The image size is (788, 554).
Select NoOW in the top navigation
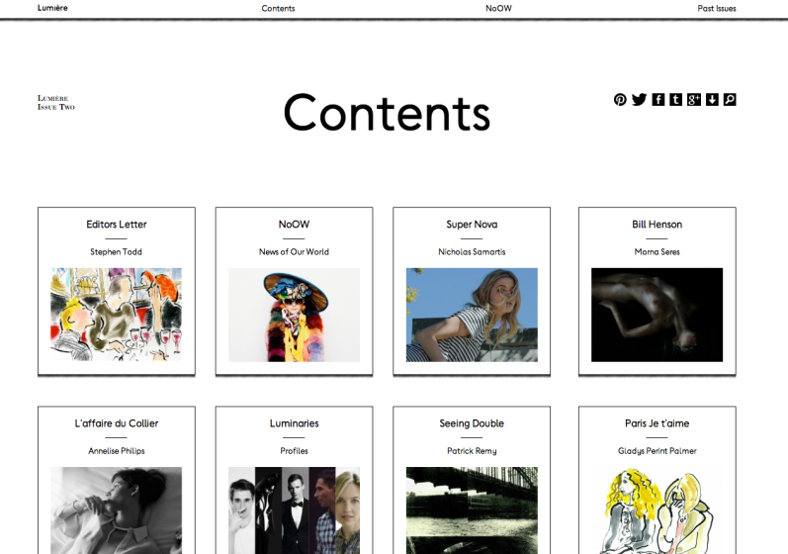498,8
